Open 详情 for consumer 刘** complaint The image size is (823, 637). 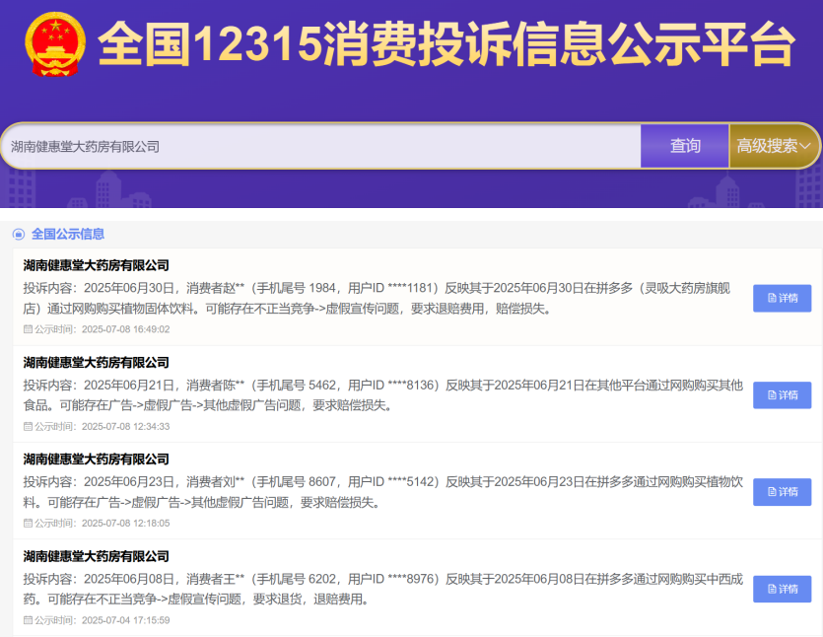pyautogui.click(x=782, y=492)
